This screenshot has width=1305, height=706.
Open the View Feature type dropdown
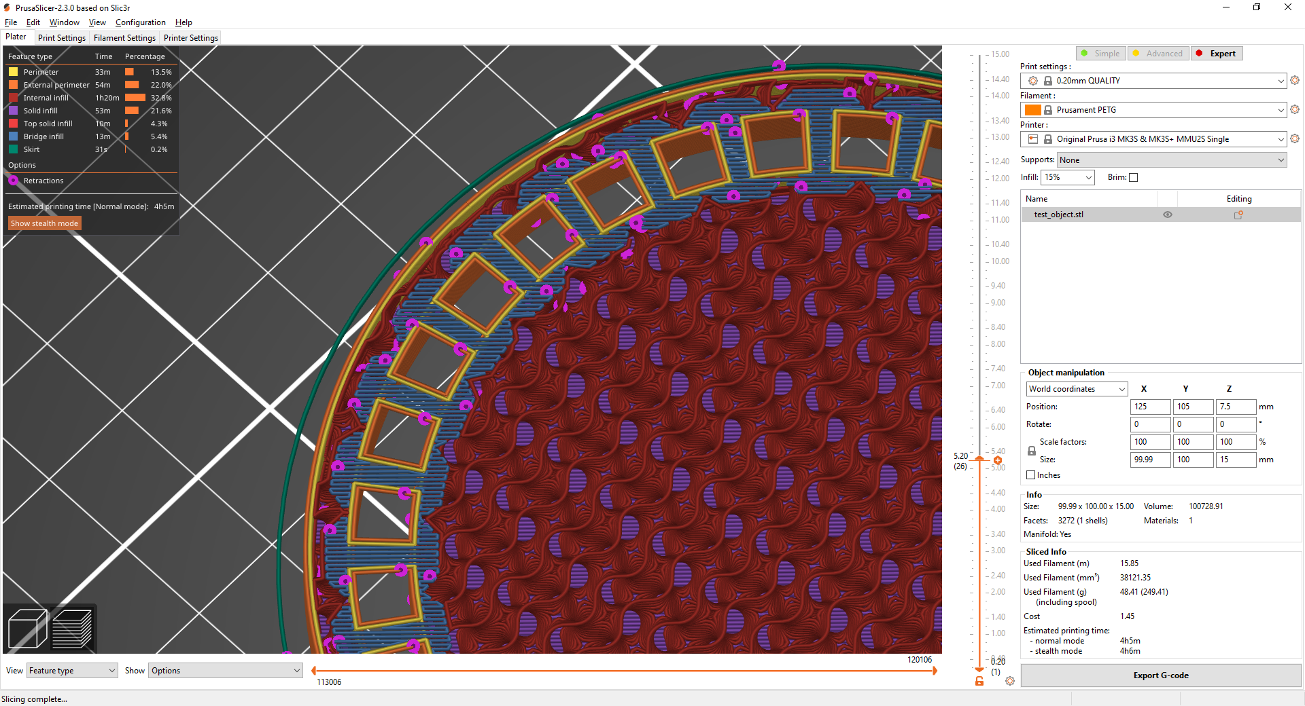(72, 671)
